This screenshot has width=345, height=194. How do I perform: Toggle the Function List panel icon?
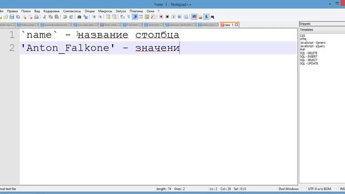point(153,17)
